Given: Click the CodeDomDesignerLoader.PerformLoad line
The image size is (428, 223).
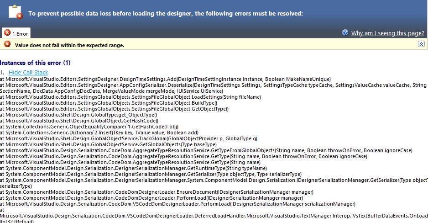Looking at the screenshot, I should pos(151,198).
